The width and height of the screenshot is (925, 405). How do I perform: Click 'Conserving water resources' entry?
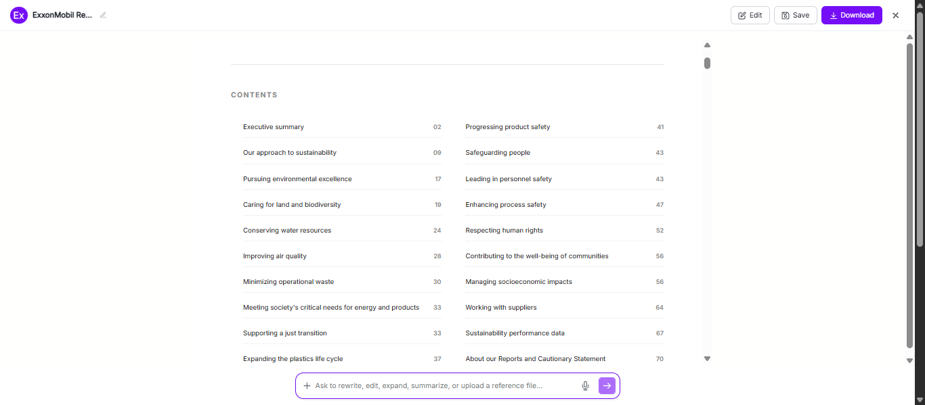point(287,231)
